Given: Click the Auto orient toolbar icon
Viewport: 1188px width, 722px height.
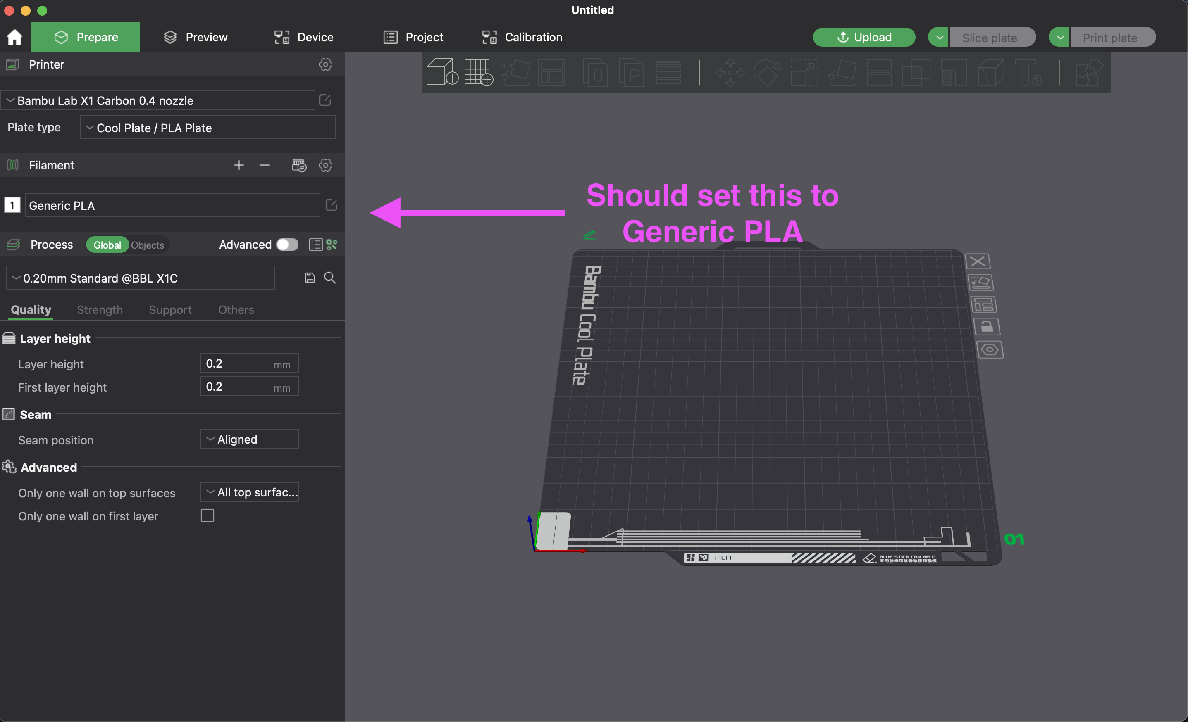Looking at the screenshot, I should [x=515, y=73].
